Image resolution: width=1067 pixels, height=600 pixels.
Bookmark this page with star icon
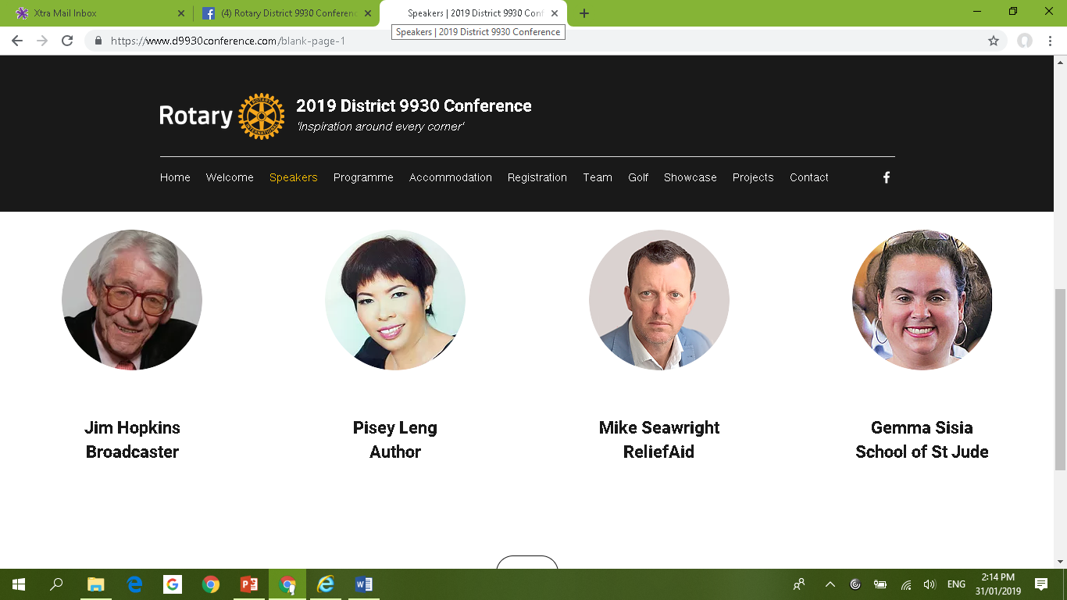(x=993, y=41)
